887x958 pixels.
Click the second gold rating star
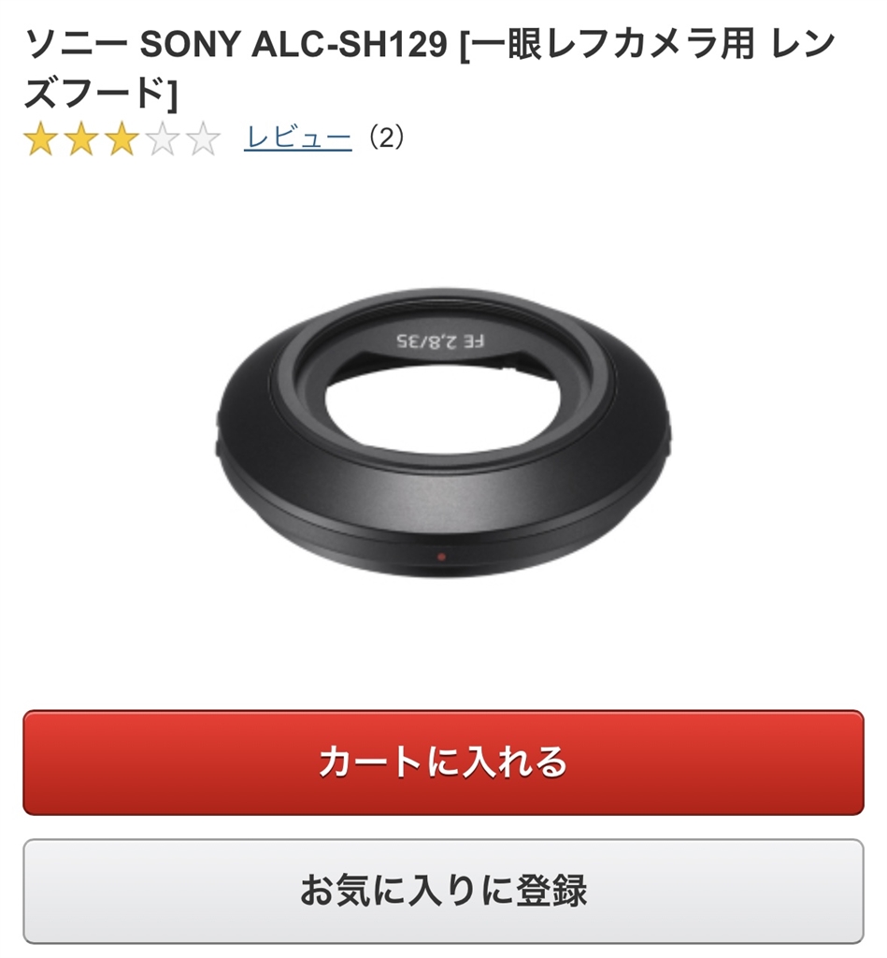pos(81,138)
